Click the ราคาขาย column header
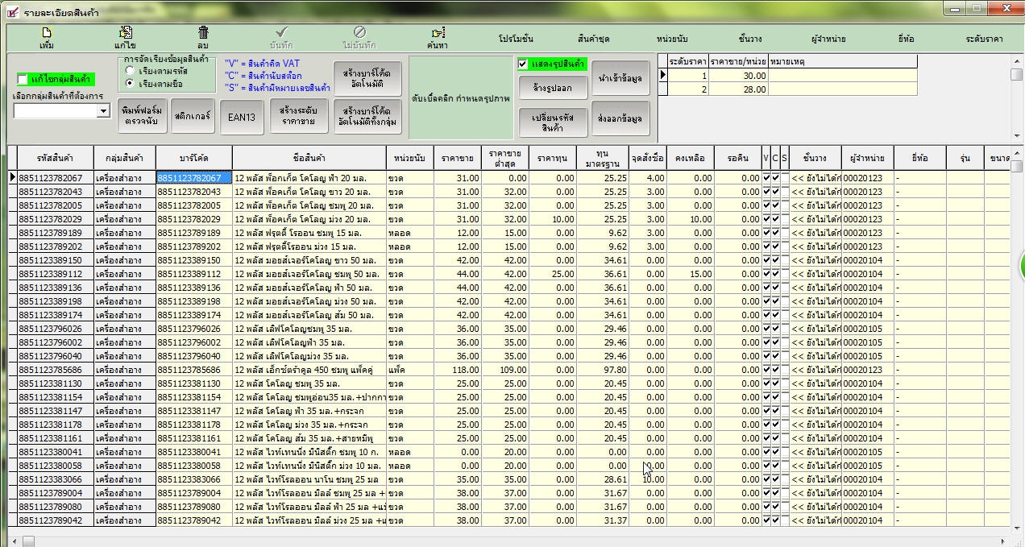1025x547 pixels. click(x=457, y=158)
